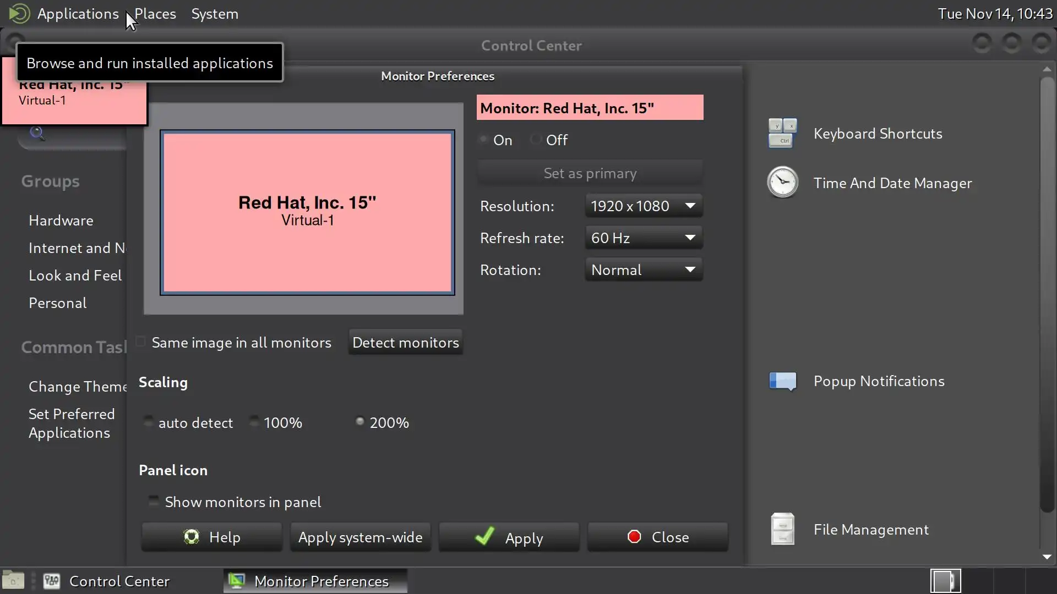Click the show desktop icon in the bottom panel
1057x594 pixels.
[13, 581]
